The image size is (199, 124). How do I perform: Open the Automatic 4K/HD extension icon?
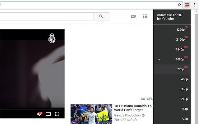point(187,5)
